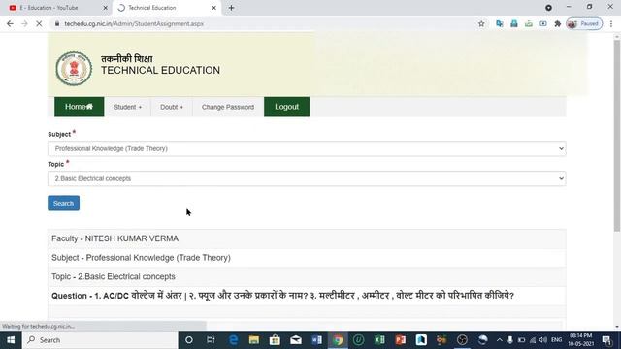Select the Technical Education tab
Viewport: 621px width, 349px height.
tap(166, 8)
